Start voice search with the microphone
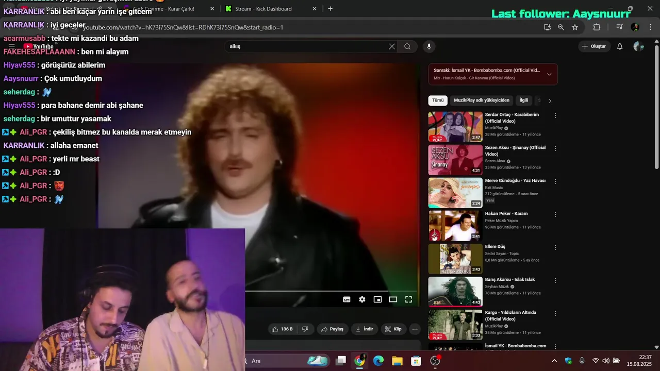 tap(428, 46)
